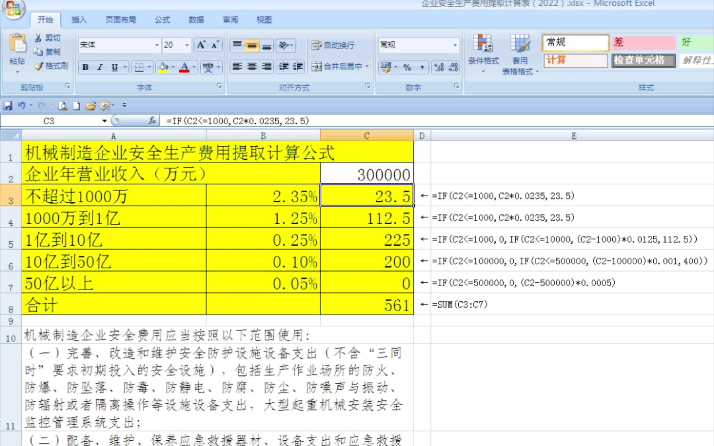Apply the 差 (Bad) cell style

pos(643,42)
